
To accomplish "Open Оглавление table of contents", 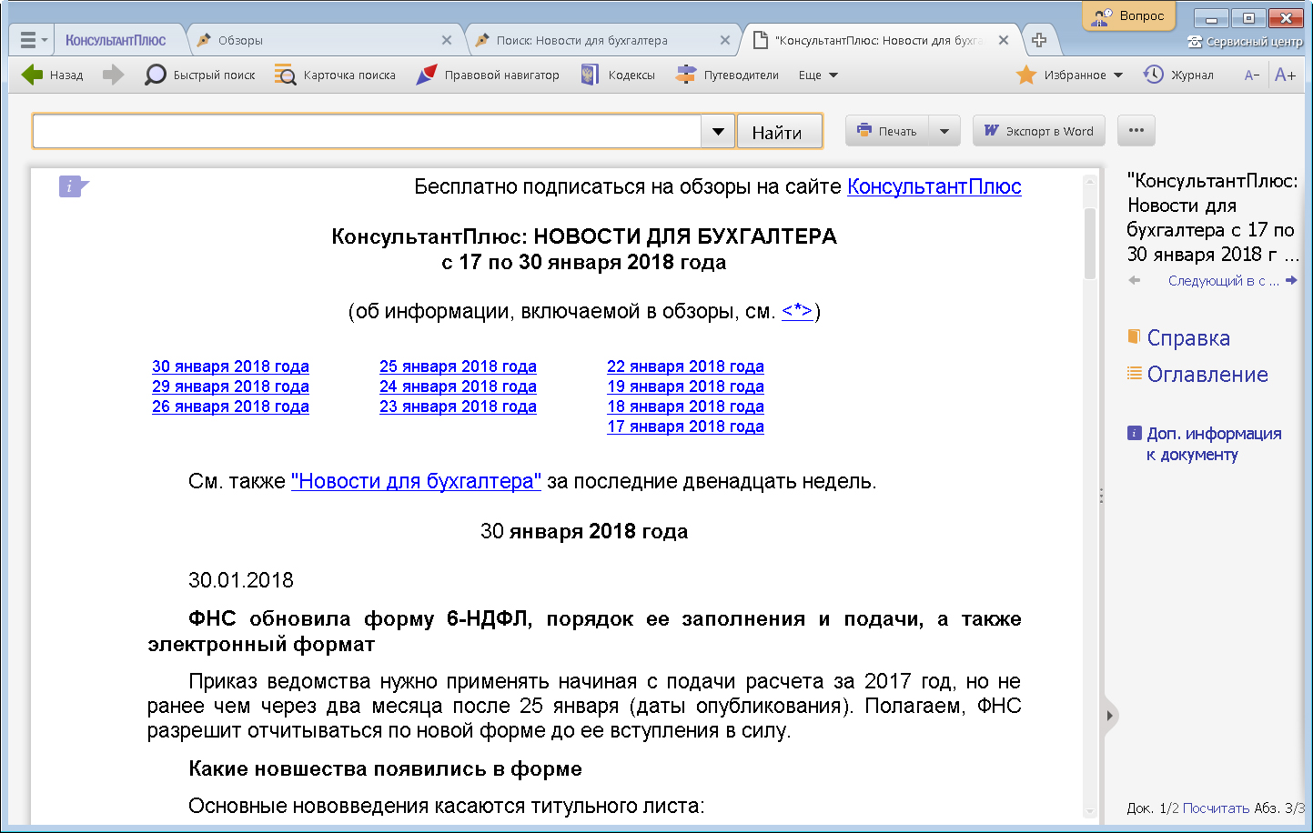I will pos(1197,375).
